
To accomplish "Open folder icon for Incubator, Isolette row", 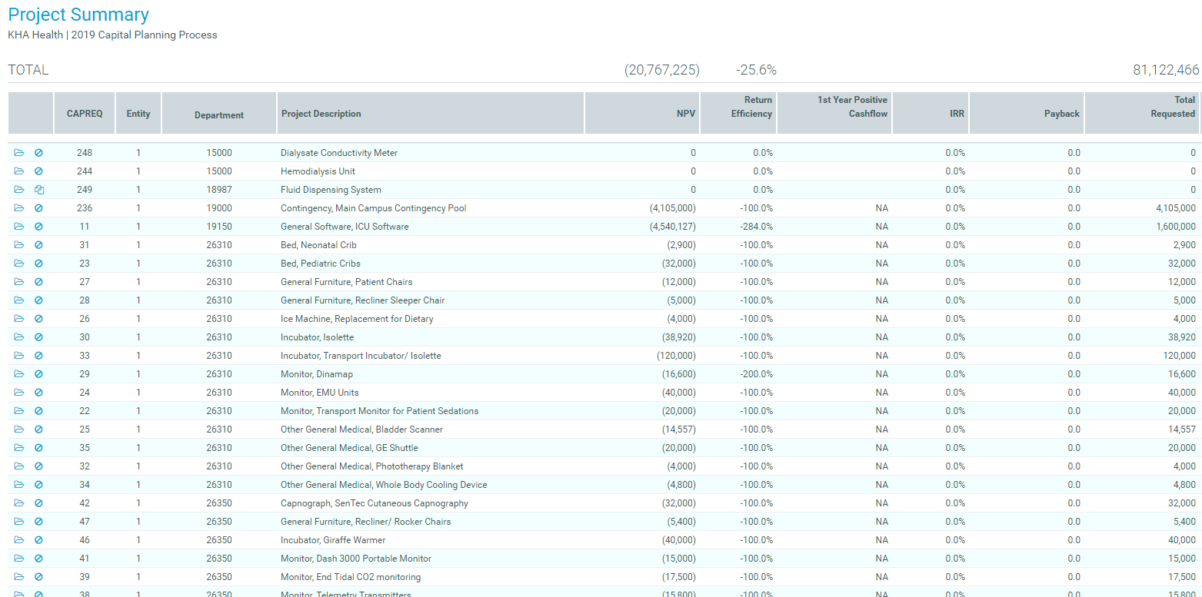I will [19, 337].
